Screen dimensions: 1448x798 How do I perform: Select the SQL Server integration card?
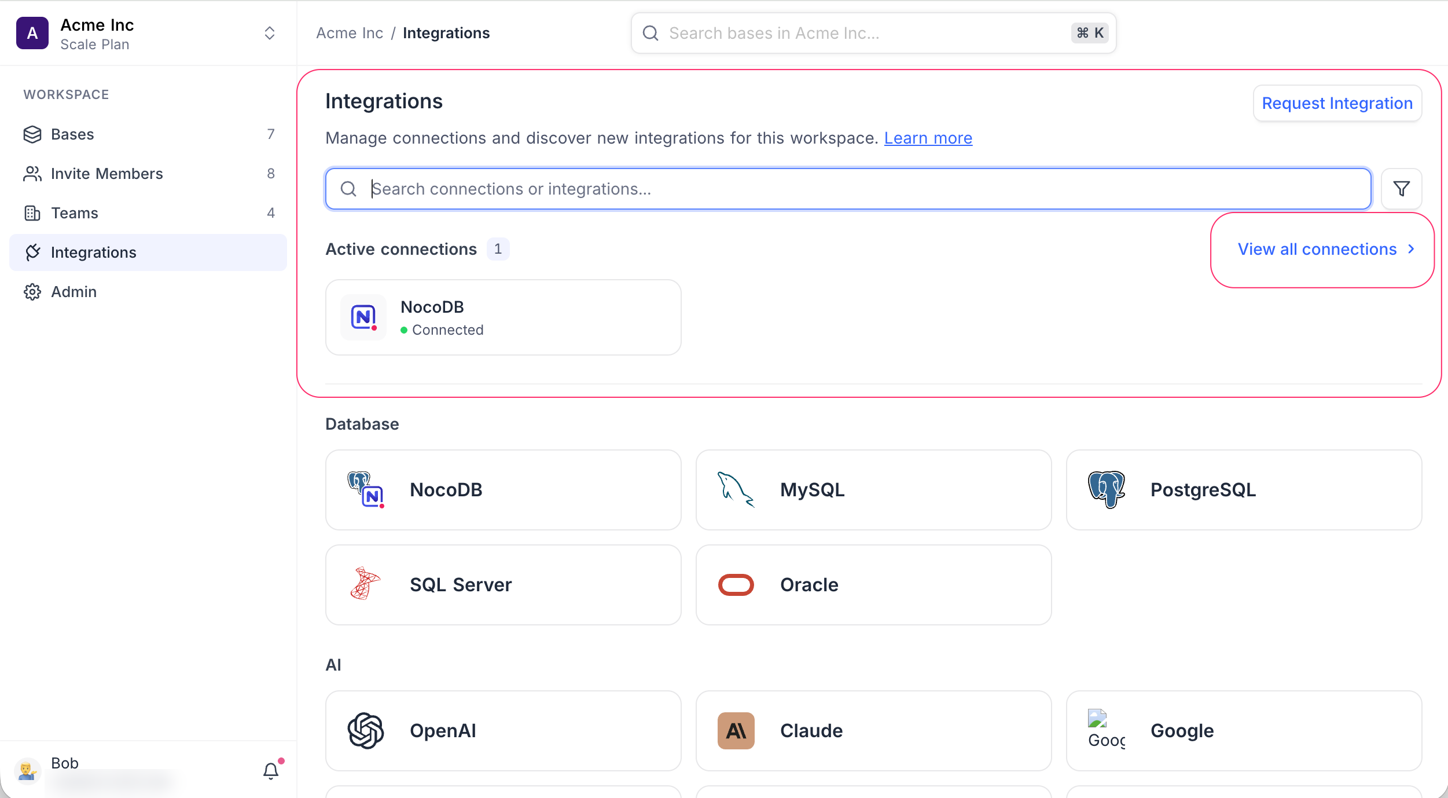[503, 585]
